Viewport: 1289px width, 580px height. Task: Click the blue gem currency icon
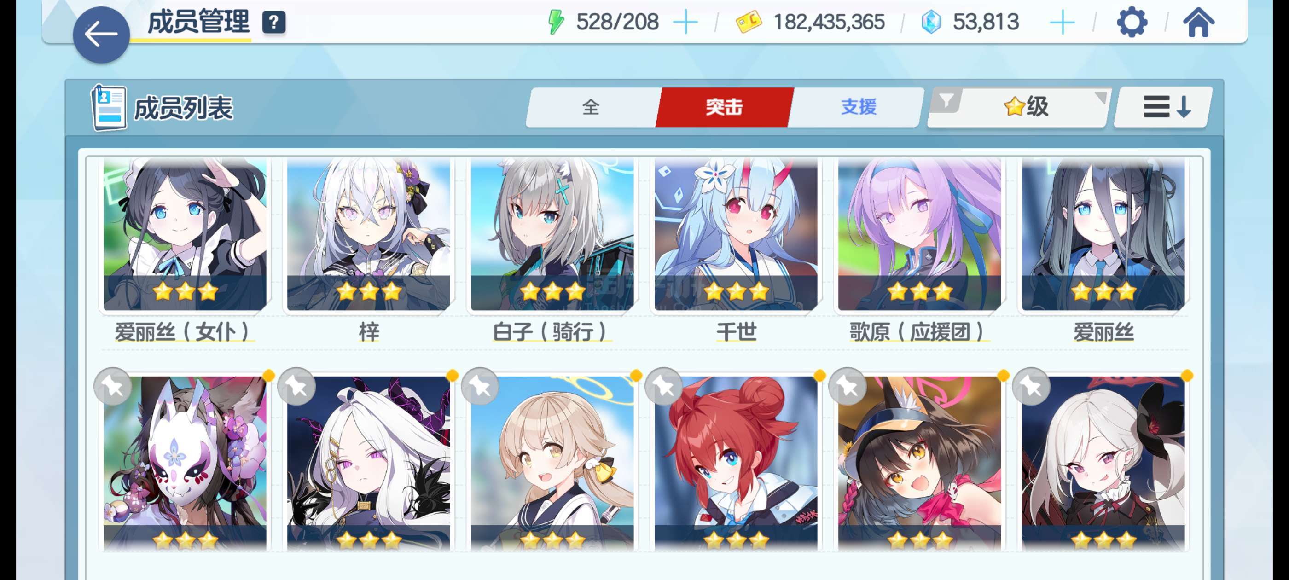(x=931, y=22)
